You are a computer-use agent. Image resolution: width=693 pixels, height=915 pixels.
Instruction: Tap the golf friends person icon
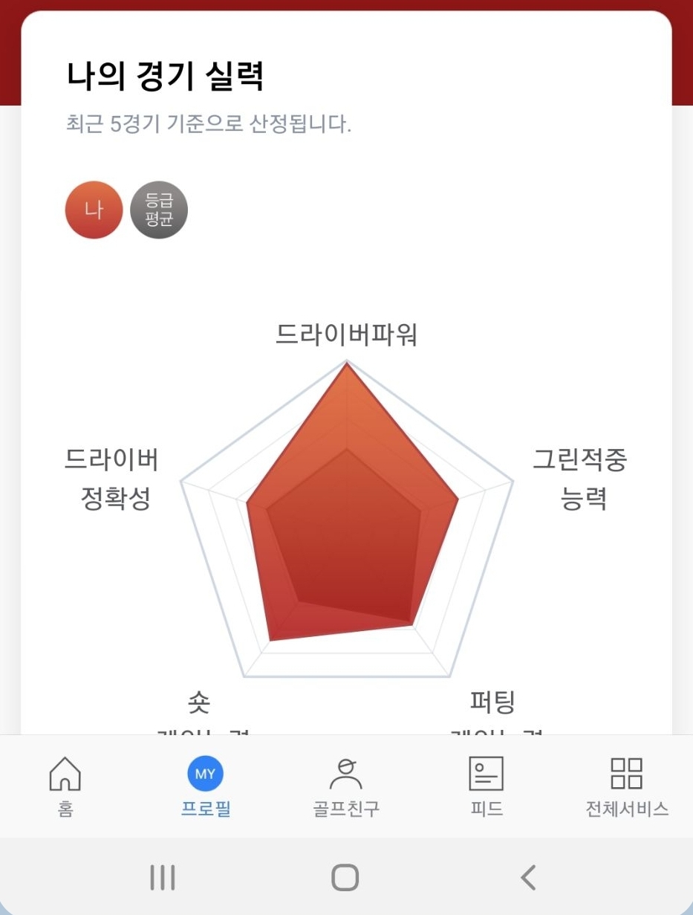(x=345, y=774)
